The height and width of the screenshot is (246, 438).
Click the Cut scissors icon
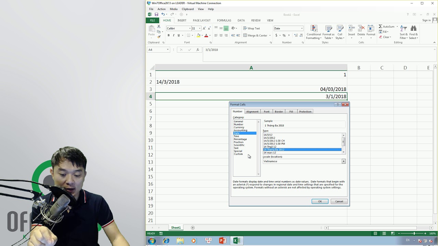coord(159,27)
